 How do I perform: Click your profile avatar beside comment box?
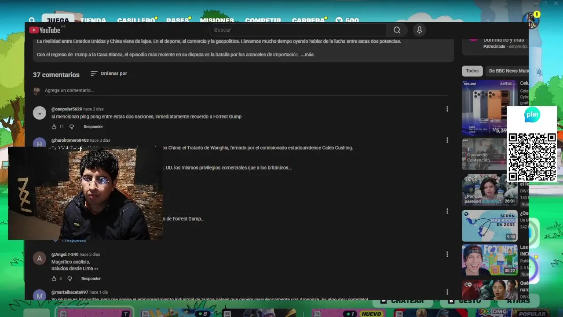37,91
